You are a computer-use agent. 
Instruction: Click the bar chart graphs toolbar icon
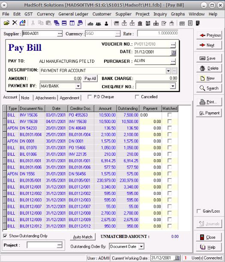coord(90,24)
